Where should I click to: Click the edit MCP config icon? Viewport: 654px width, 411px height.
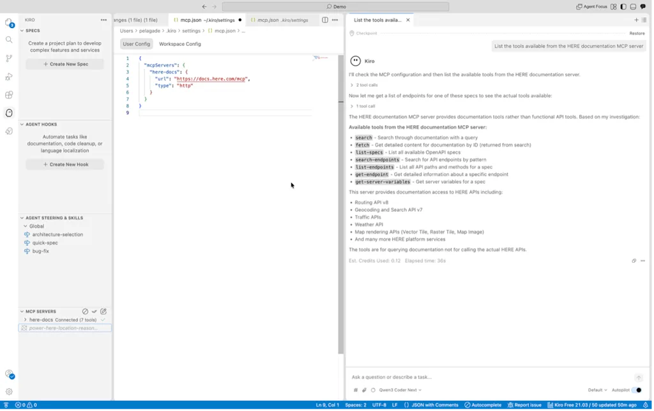pos(103,312)
